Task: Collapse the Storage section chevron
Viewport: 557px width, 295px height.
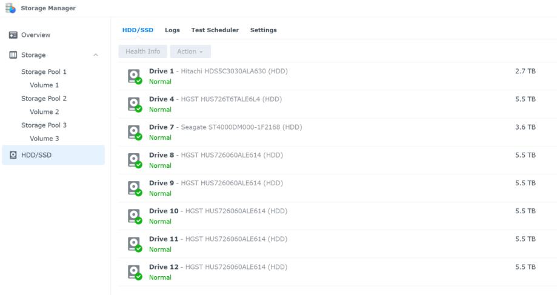Action: tap(96, 55)
